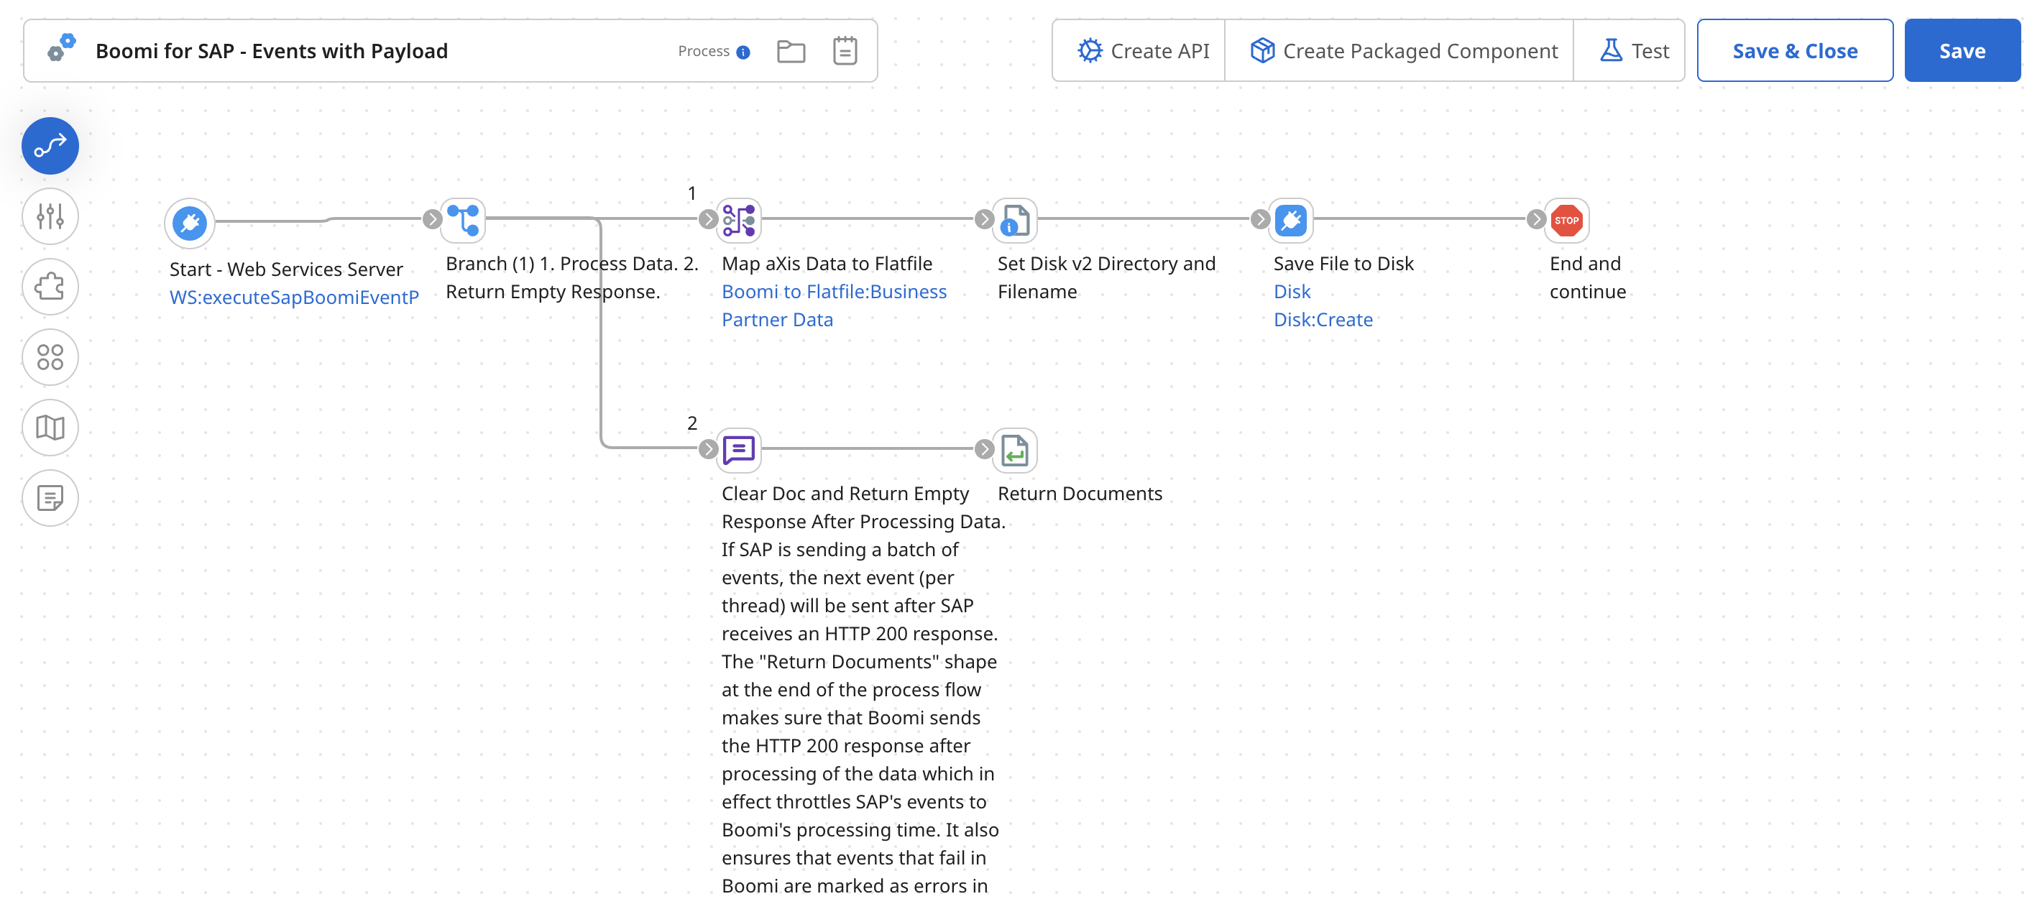The width and height of the screenshot is (2027, 904).
Task: Select the Return Documents shape
Action: coord(1015,450)
